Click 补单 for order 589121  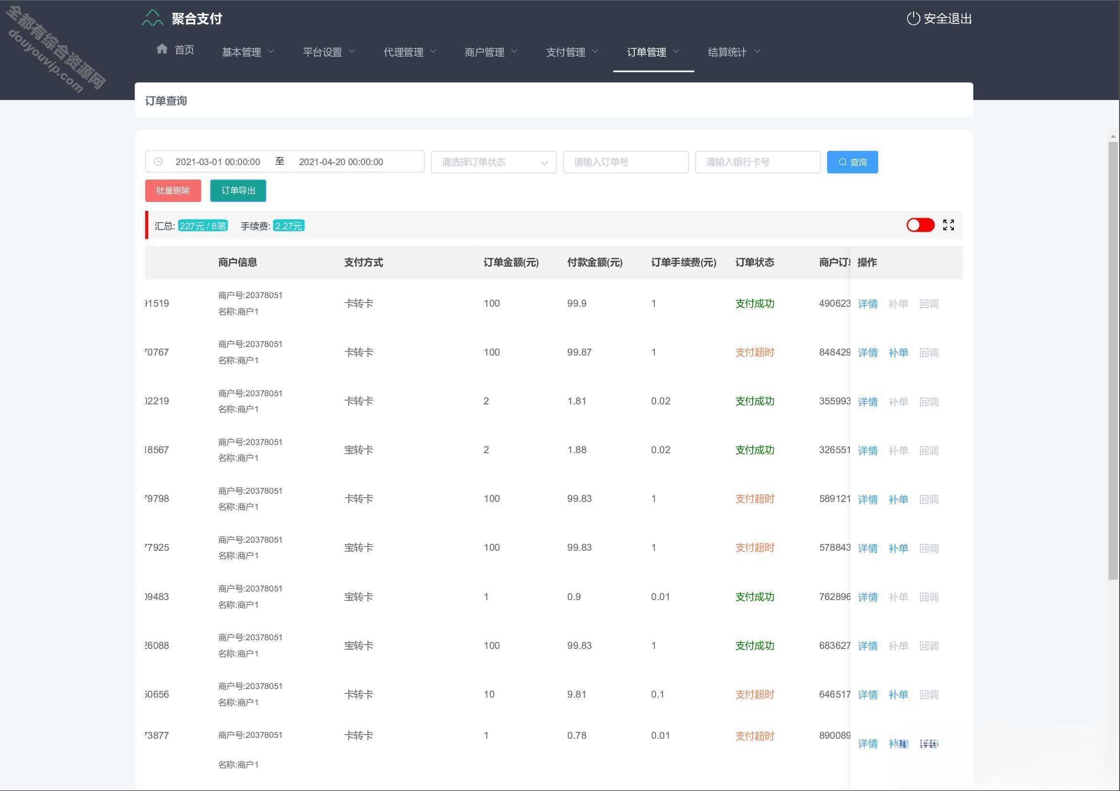pyautogui.click(x=898, y=499)
